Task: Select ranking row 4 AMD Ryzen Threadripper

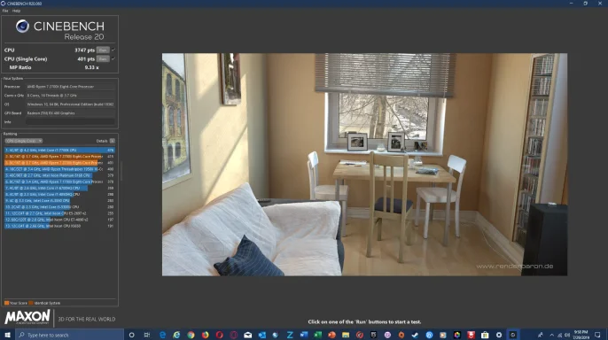Action: (59, 169)
